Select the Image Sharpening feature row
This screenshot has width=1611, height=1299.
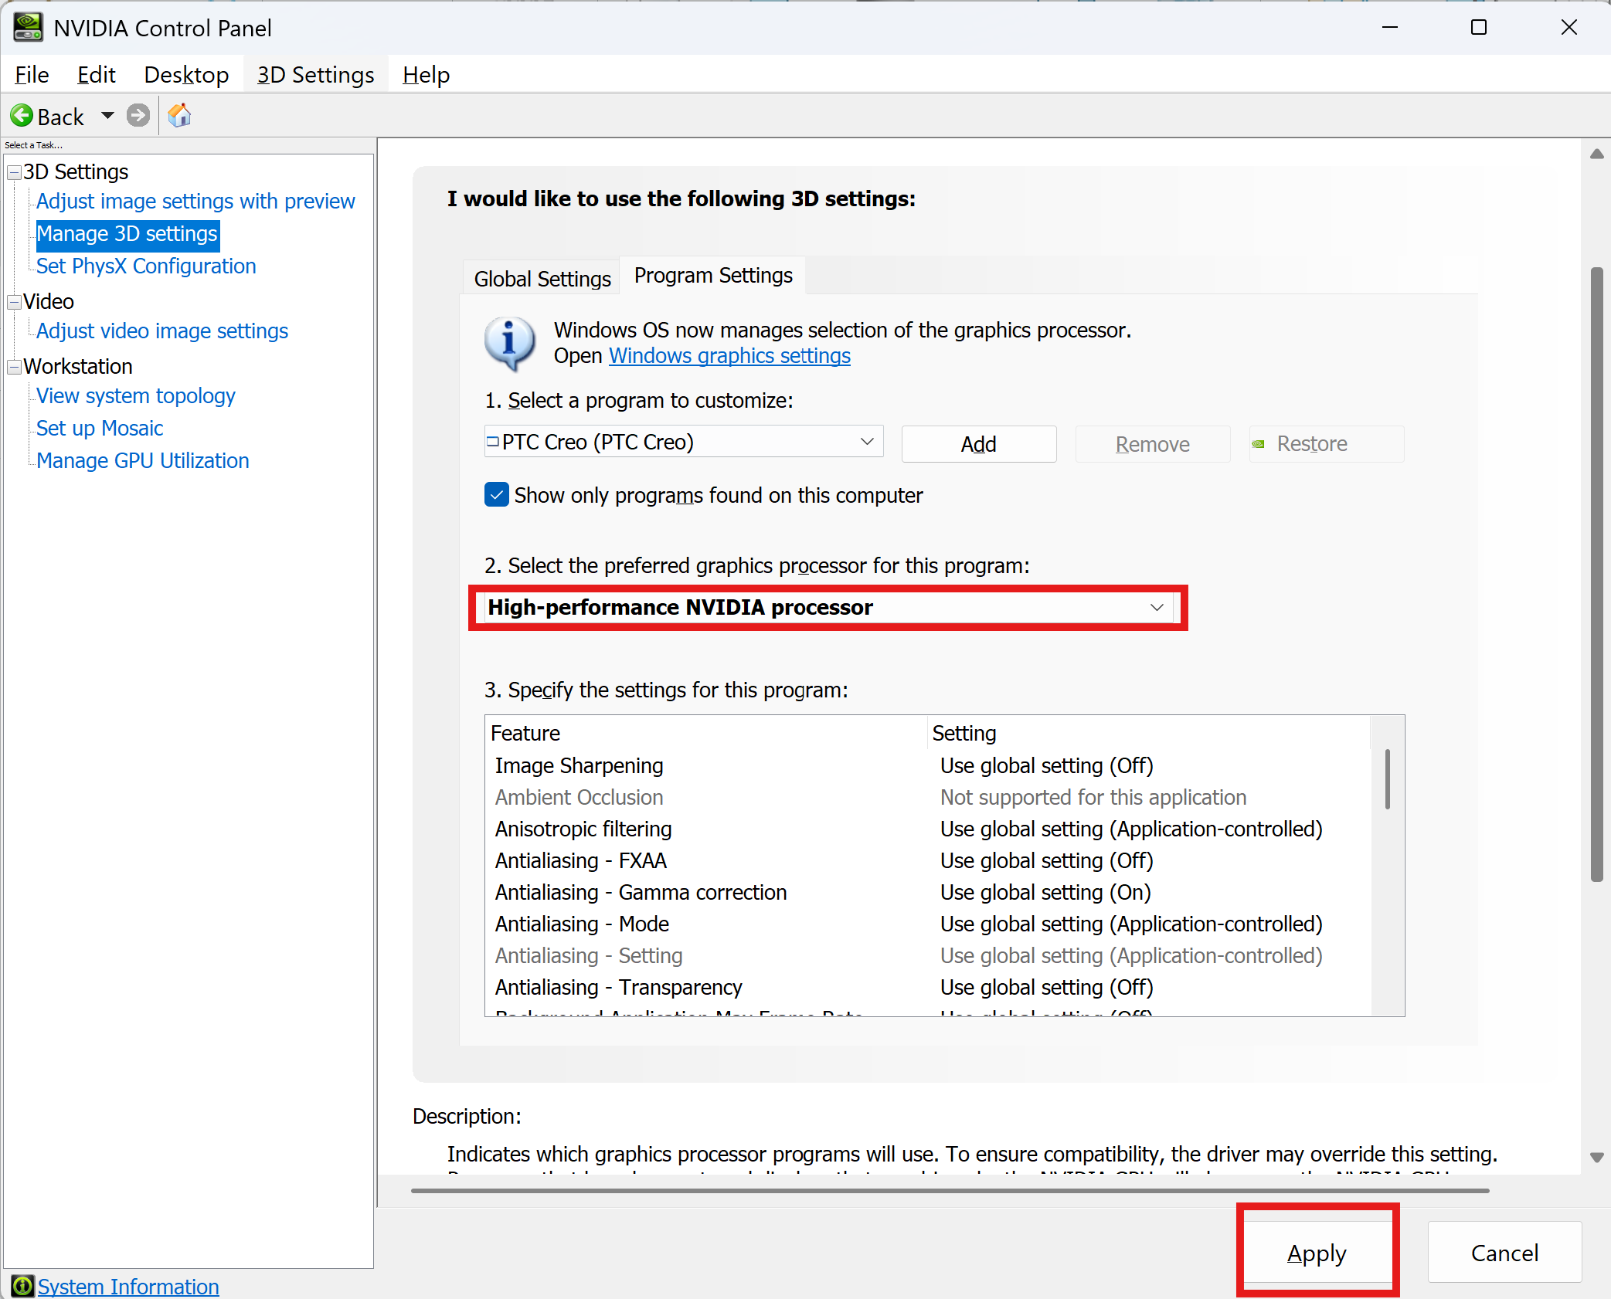tap(927, 766)
